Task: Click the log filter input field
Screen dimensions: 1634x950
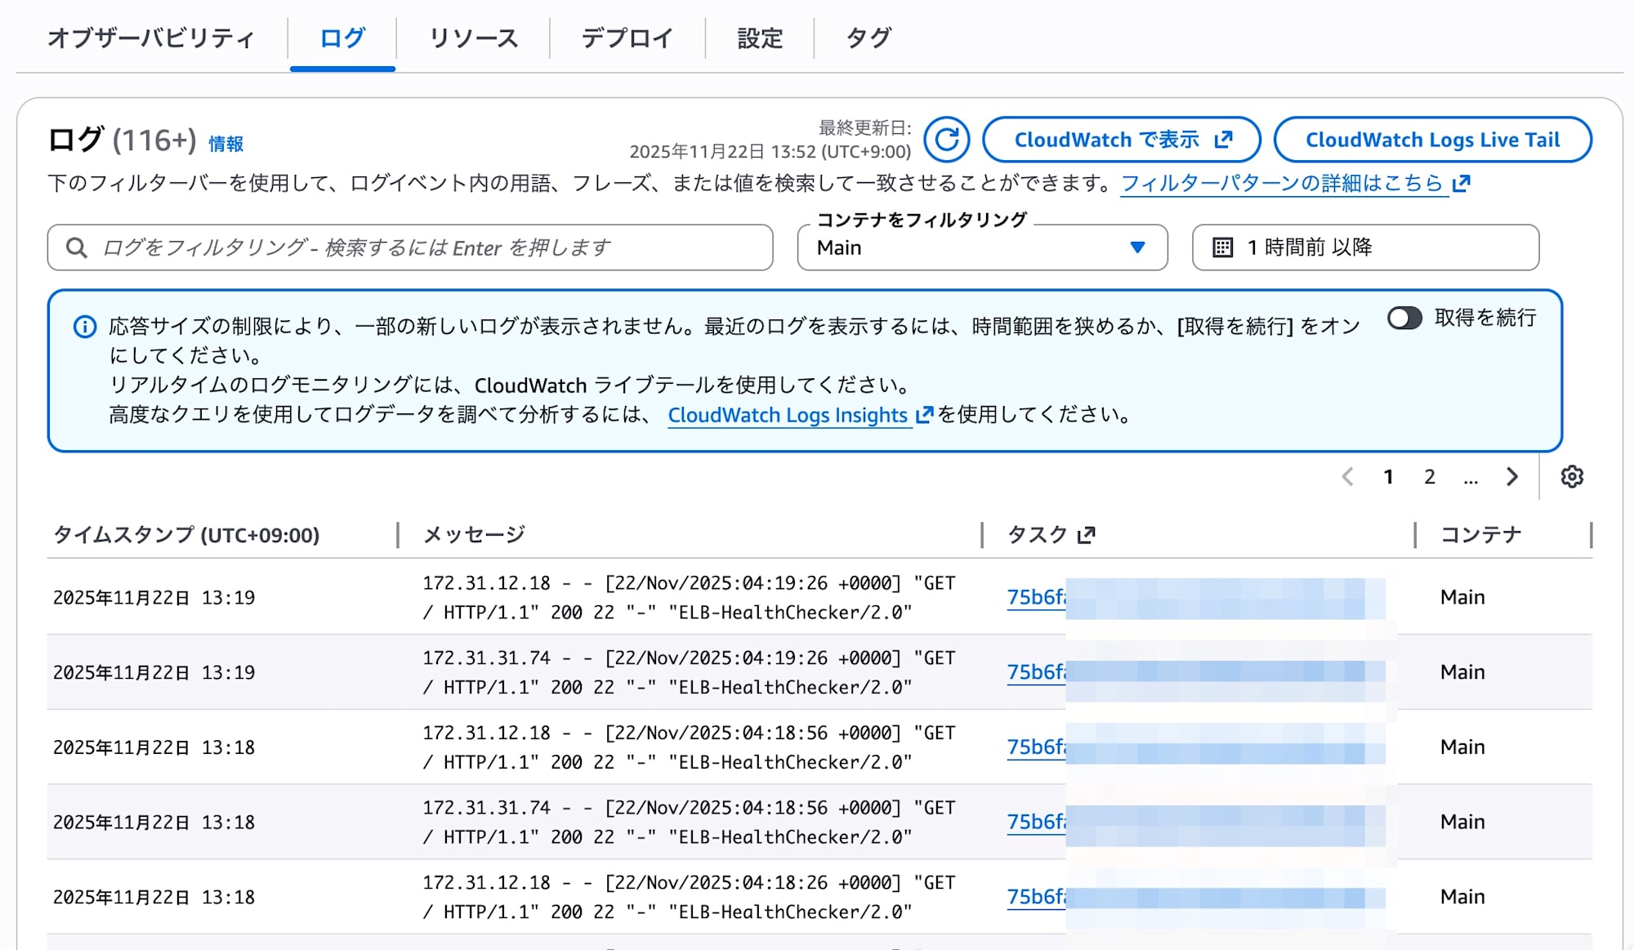Action: point(408,248)
